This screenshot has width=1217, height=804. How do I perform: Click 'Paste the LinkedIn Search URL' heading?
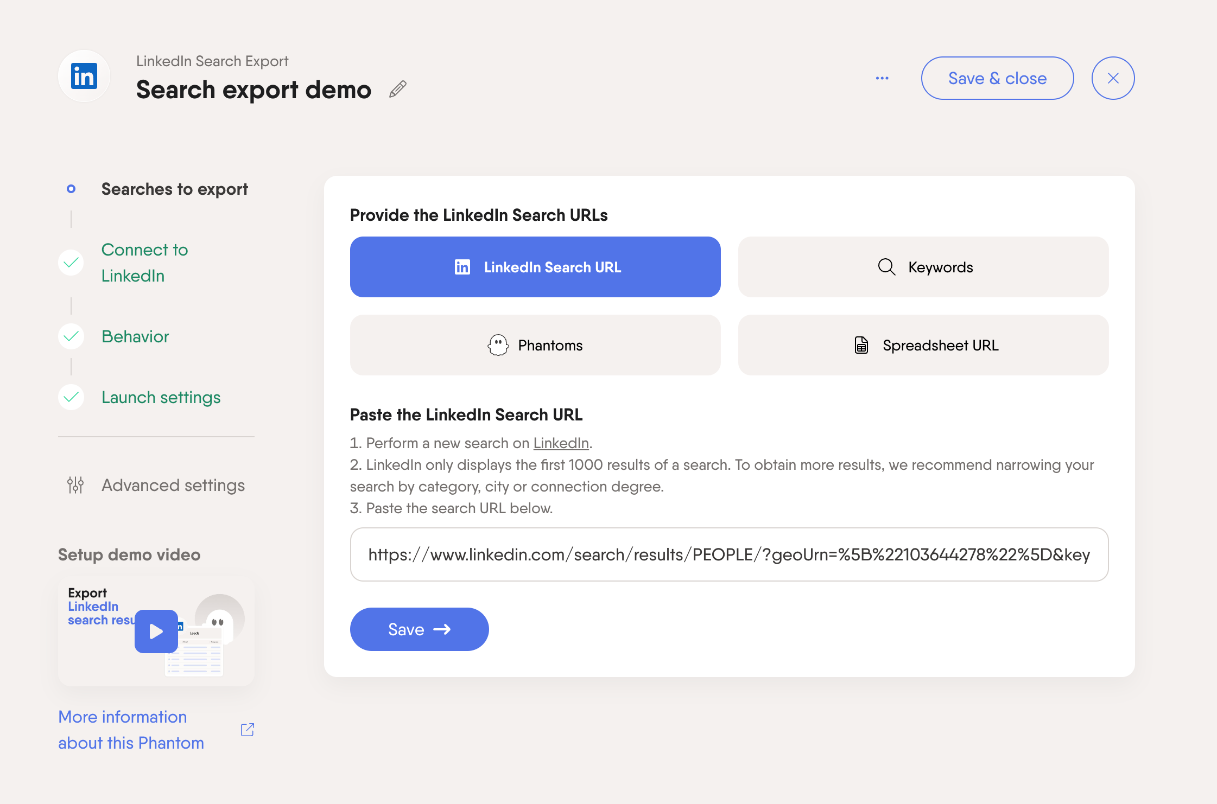pos(466,415)
